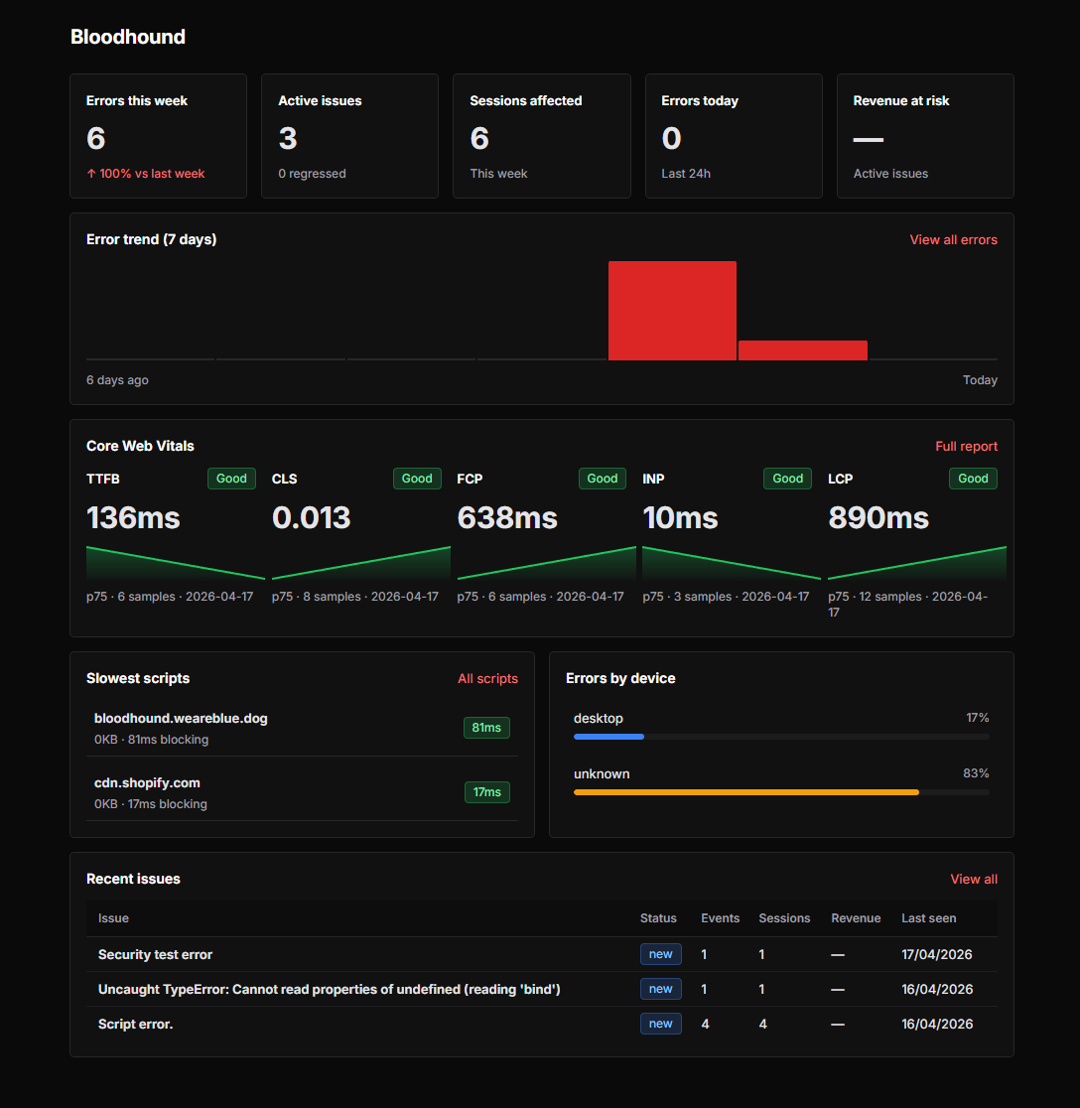Click the 17ms badge for cdn.shopify.com
1080x1108 pixels.
tap(486, 791)
